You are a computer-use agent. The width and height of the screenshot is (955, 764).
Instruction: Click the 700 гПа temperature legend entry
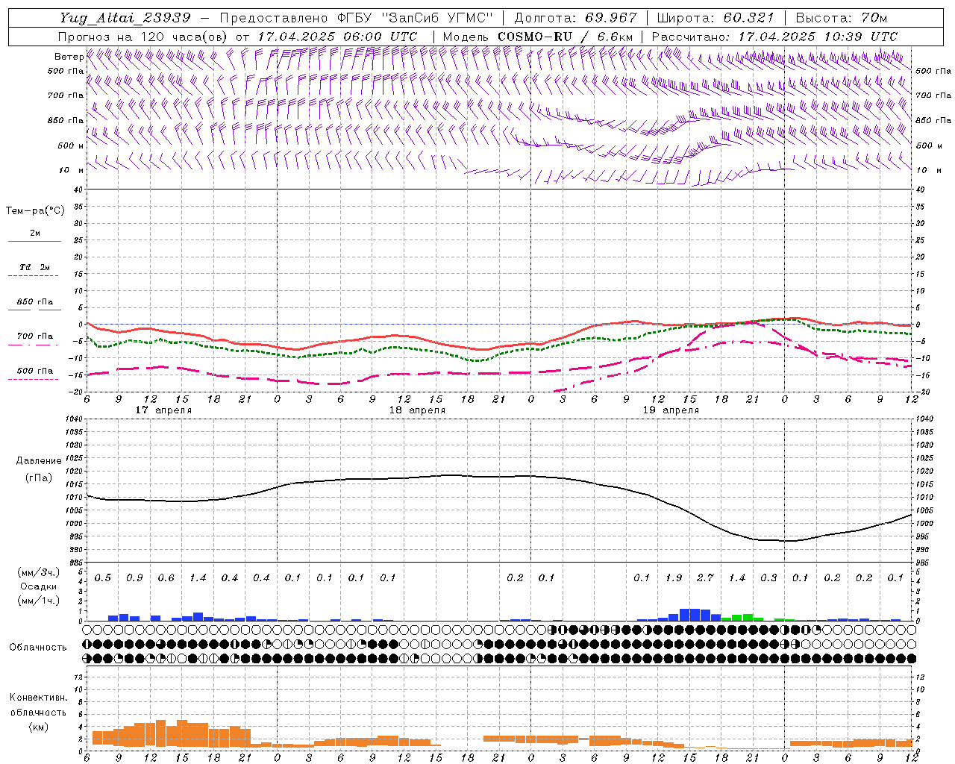34,336
